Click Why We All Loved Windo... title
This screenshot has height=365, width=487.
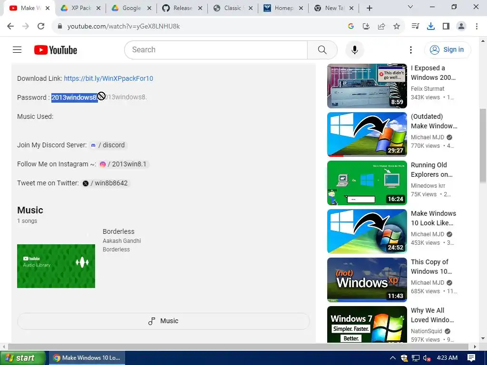coord(432,315)
